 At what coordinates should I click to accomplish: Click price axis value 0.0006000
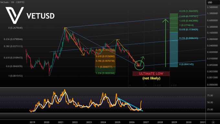point(213,85)
